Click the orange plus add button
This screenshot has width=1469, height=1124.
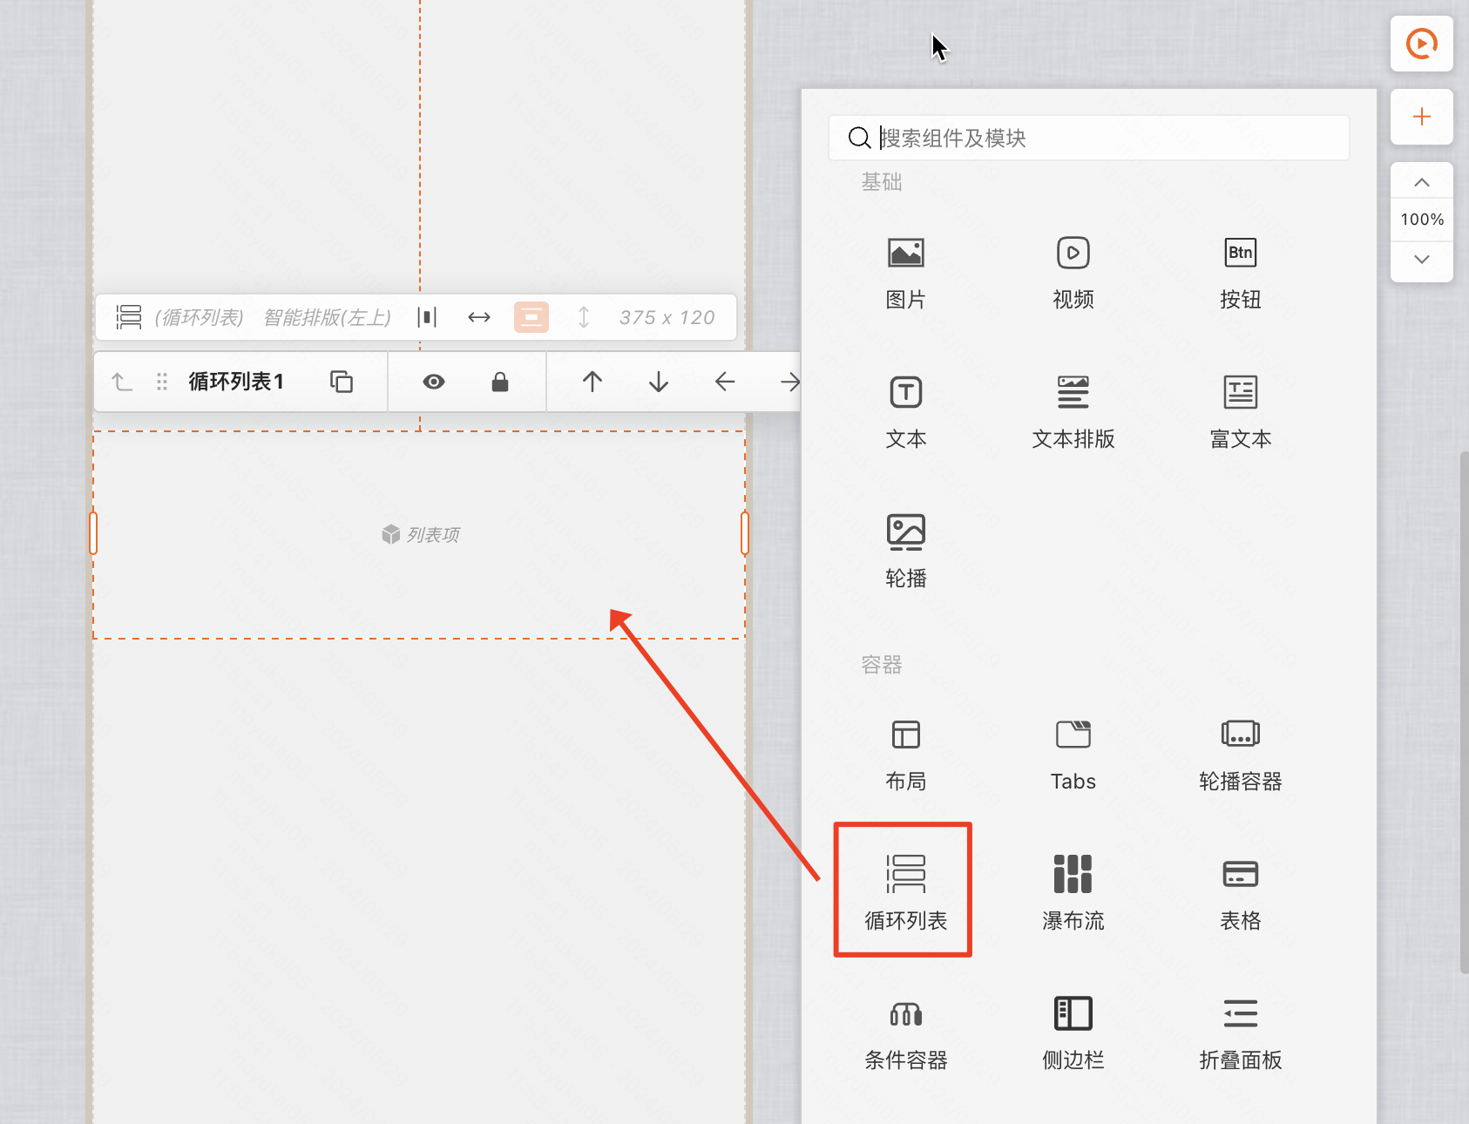click(x=1421, y=117)
